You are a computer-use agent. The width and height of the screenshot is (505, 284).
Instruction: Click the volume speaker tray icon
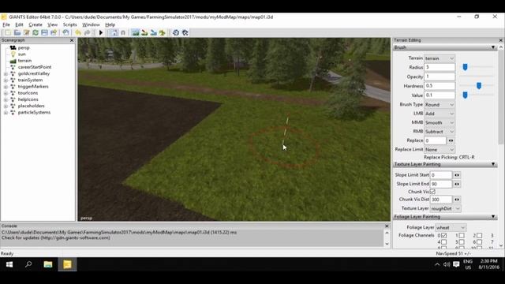447,264
